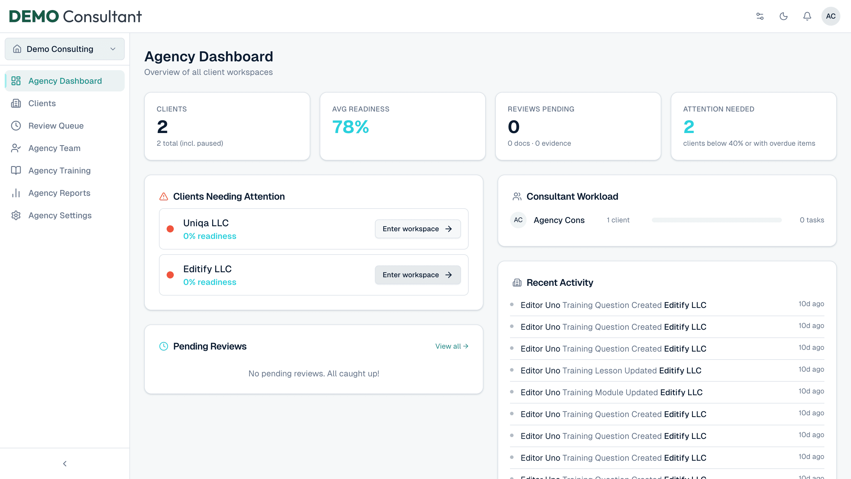Open the Reviews Pending stat card

(x=578, y=126)
